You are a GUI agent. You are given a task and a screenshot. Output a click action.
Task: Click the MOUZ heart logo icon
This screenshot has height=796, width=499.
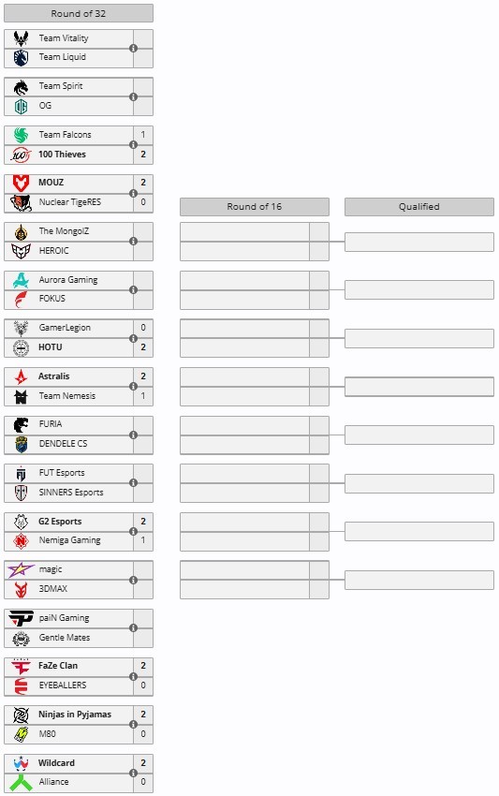pyautogui.click(x=21, y=183)
